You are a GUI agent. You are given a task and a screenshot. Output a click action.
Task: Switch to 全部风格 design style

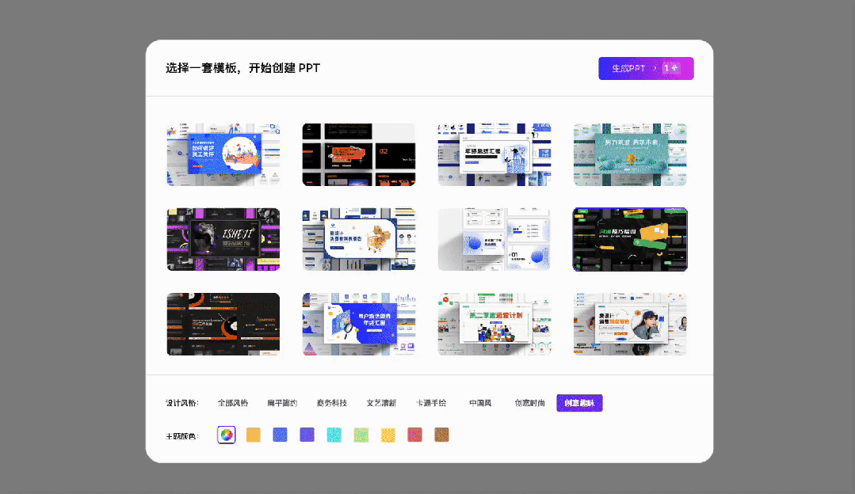pos(233,403)
